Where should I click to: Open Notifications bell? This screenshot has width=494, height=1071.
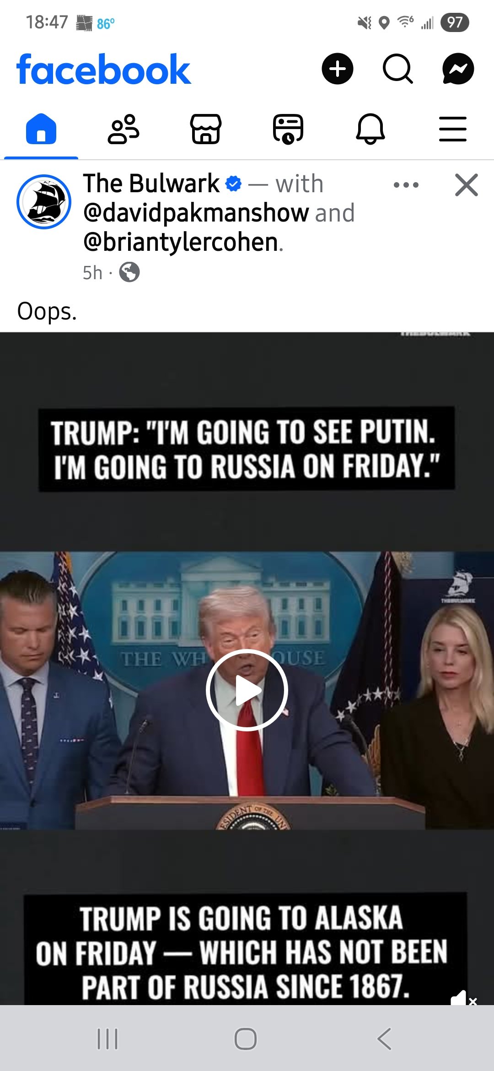[370, 129]
